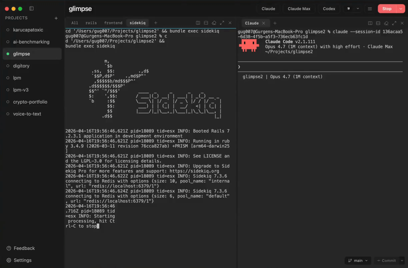Open Settings from the sidebar

tap(19, 260)
